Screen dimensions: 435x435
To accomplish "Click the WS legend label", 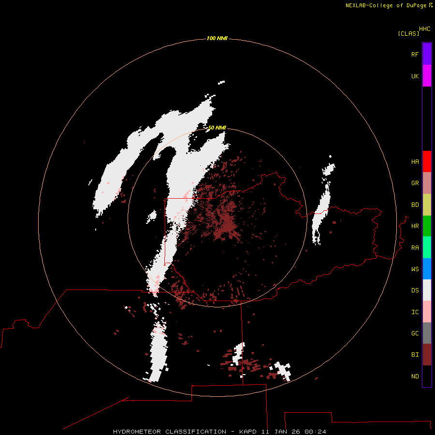I will [415, 269].
